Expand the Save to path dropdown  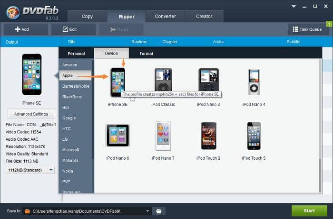pos(147,211)
